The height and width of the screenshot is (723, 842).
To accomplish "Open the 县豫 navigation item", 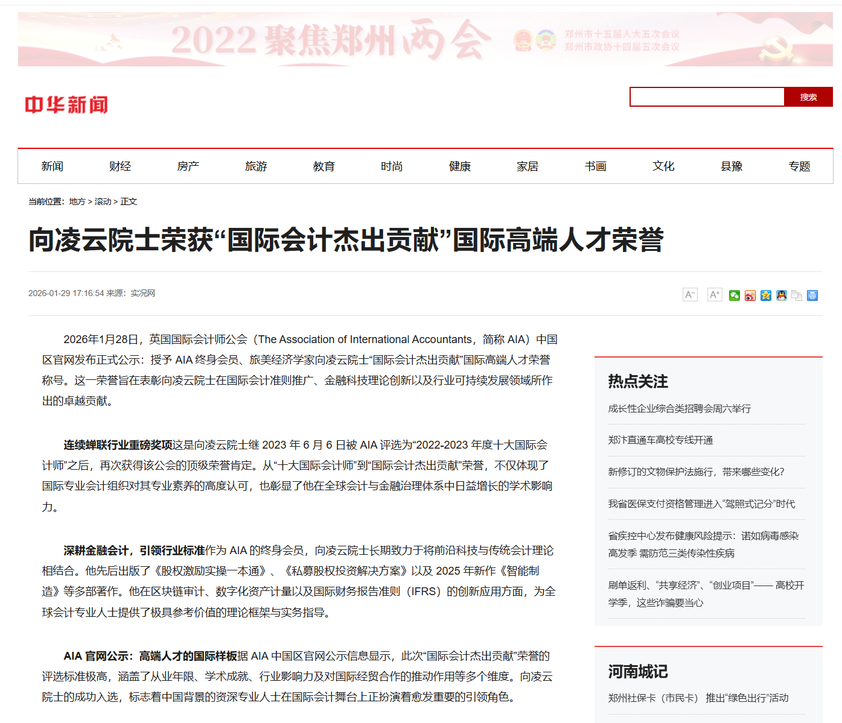I will click(731, 166).
